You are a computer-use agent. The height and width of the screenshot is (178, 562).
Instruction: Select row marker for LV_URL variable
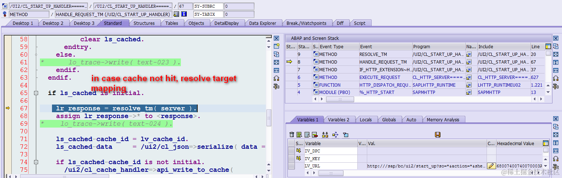(x=291, y=166)
